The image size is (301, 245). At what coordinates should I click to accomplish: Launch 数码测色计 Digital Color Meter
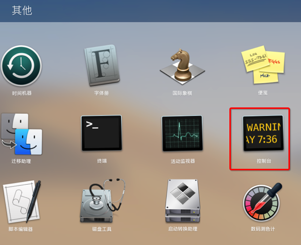click(x=262, y=202)
